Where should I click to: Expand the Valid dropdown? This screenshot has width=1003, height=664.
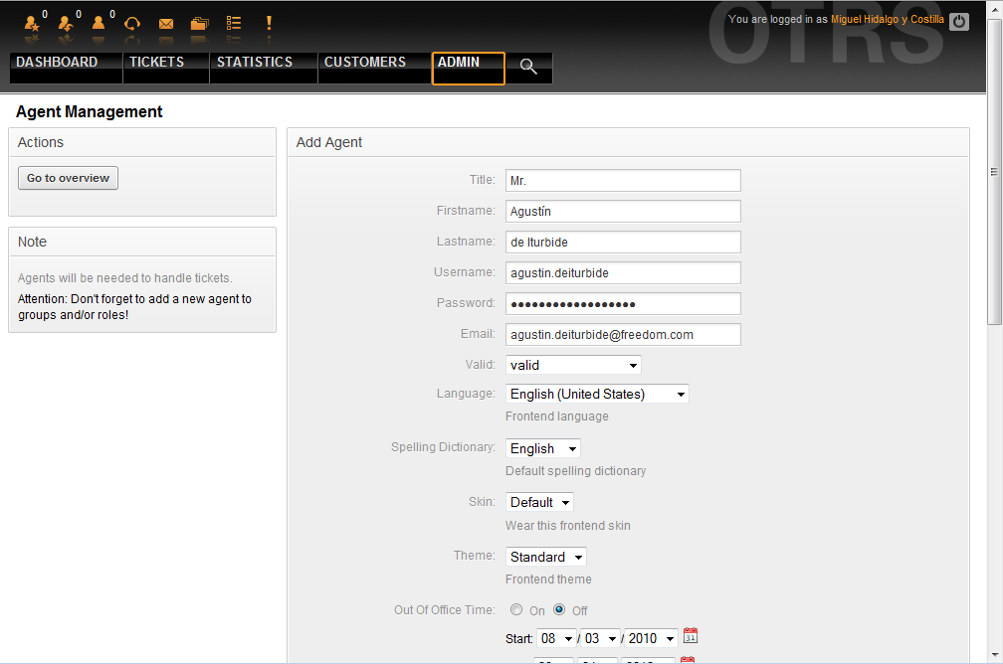(x=573, y=365)
